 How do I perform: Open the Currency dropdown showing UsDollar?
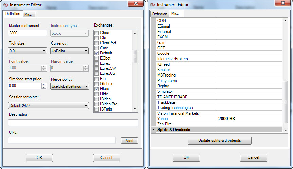69,51
